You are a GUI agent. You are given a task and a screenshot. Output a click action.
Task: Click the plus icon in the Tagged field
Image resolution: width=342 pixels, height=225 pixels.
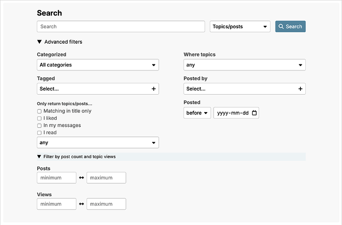[154, 89]
